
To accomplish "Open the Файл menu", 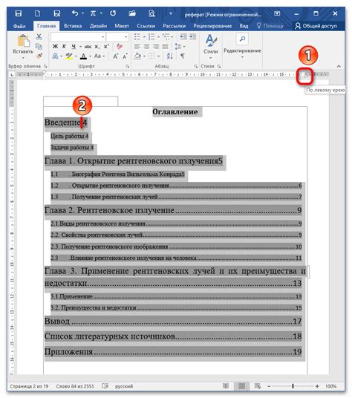I will click(x=19, y=26).
